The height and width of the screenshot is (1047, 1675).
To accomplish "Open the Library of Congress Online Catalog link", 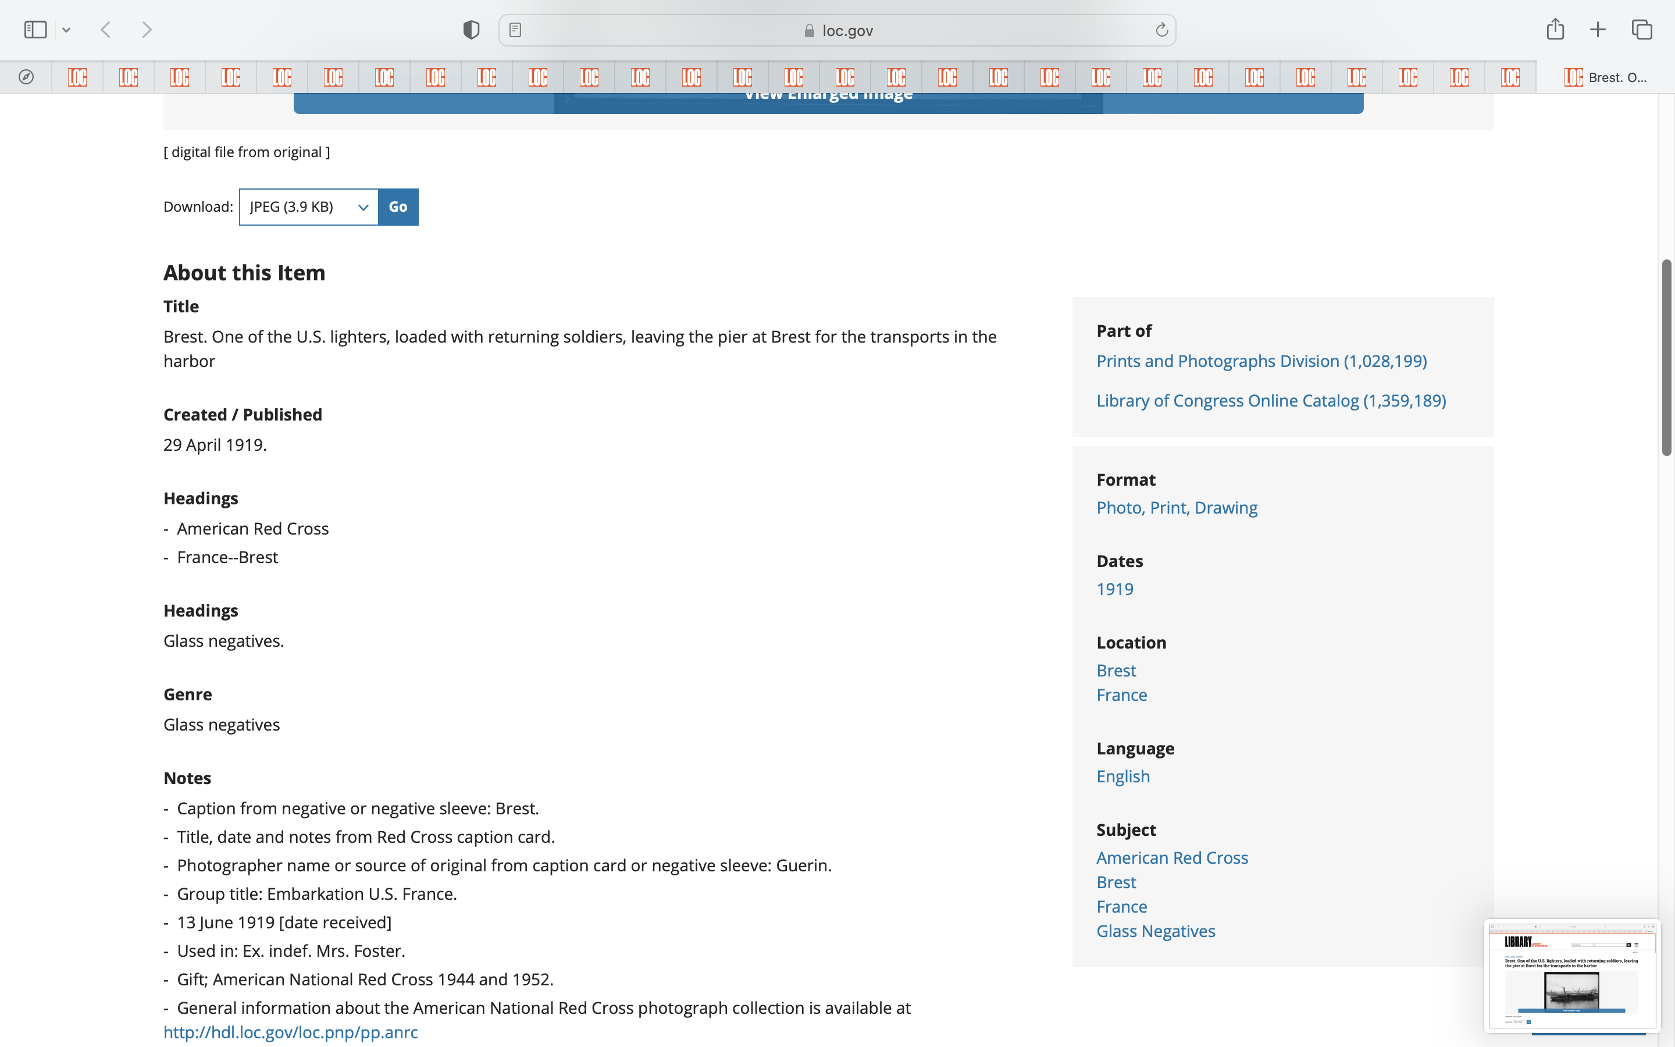I will pyautogui.click(x=1271, y=400).
